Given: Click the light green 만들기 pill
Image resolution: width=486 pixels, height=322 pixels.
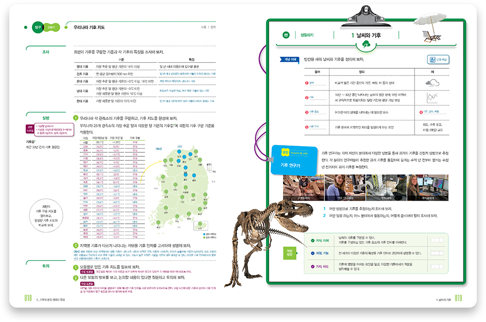Looking at the screenshot, I should click(x=51, y=27).
